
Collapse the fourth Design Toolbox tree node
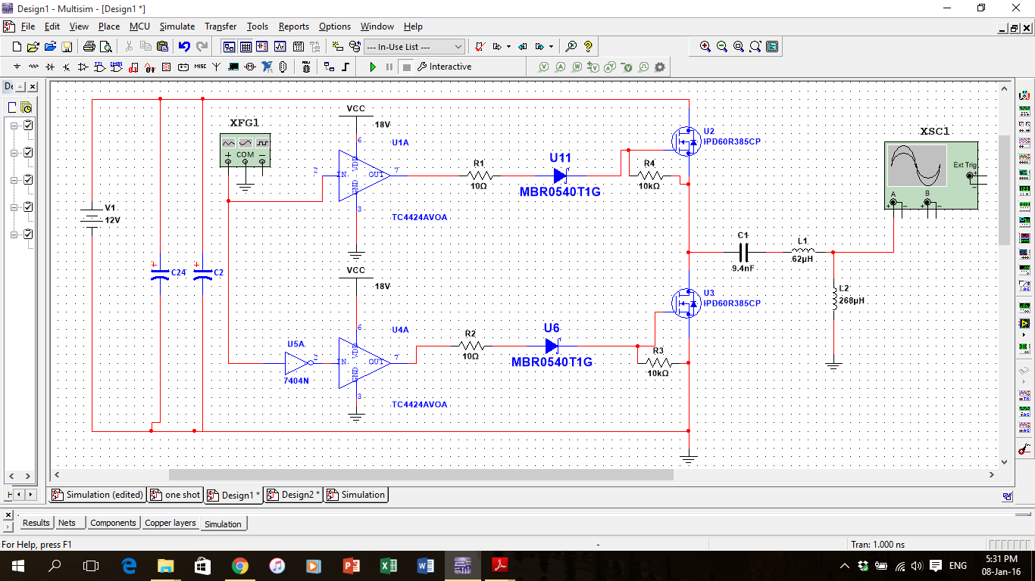tap(14, 207)
